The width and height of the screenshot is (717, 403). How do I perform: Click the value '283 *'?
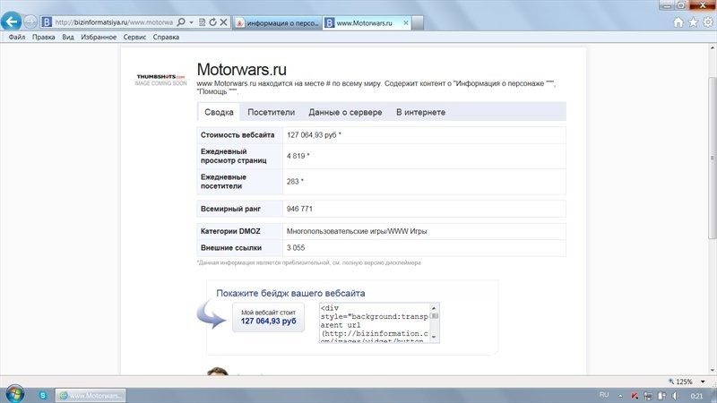tap(295, 182)
